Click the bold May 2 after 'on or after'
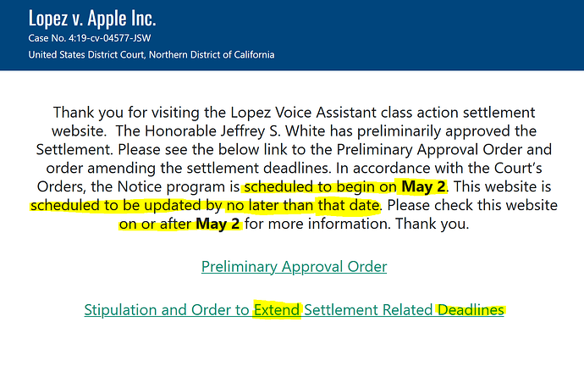This screenshot has width=584, height=366. [x=218, y=224]
